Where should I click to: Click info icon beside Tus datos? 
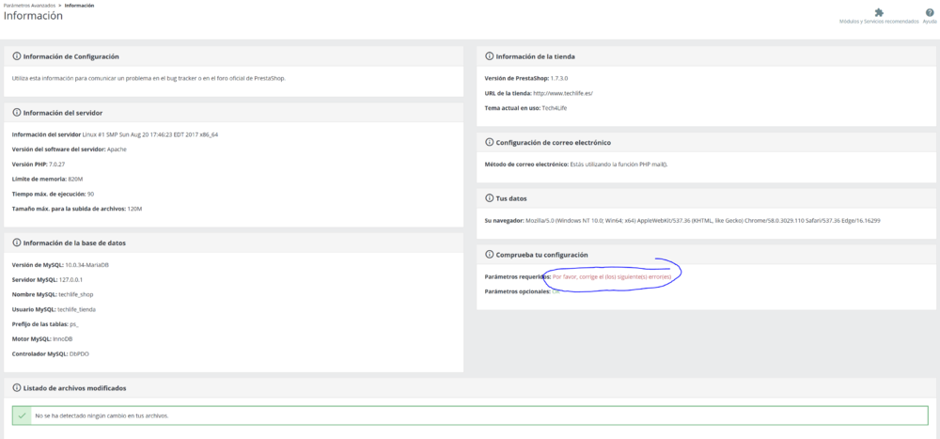pyautogui.click(x=489, y=198)
